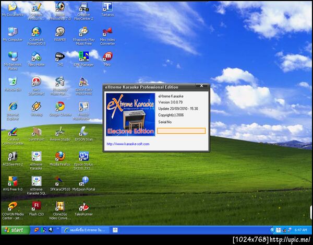The image size is (313, 245).
Task: Open My Computer icon
Action: coord(13,34)
